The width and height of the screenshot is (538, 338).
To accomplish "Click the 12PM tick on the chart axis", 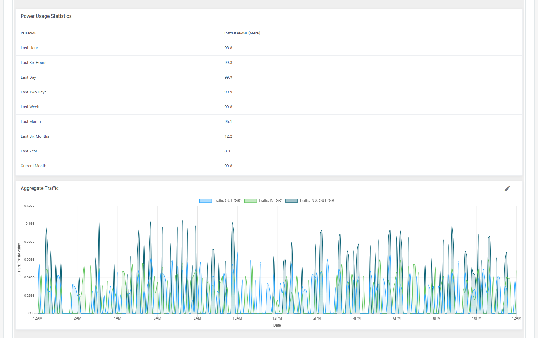I will click(277, 318).
